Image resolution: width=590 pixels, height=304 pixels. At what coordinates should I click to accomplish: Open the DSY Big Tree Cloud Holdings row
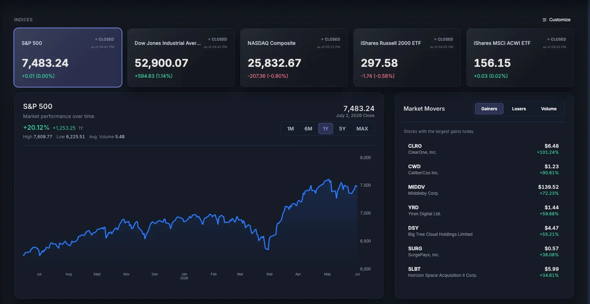484,231
